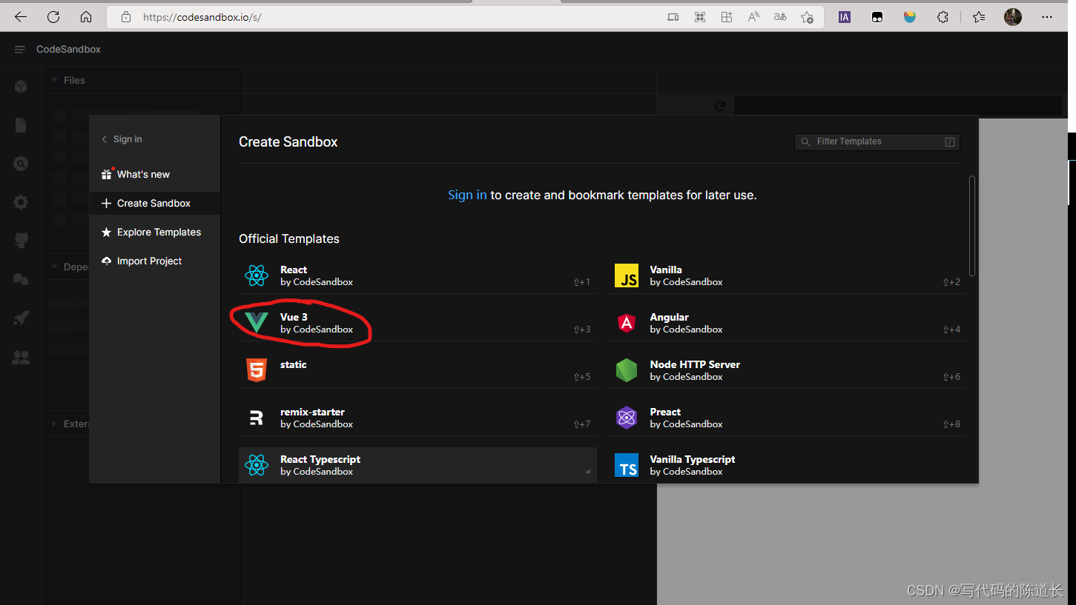
Task: Open the Comments sidebar icon
Action: point(21,279)
